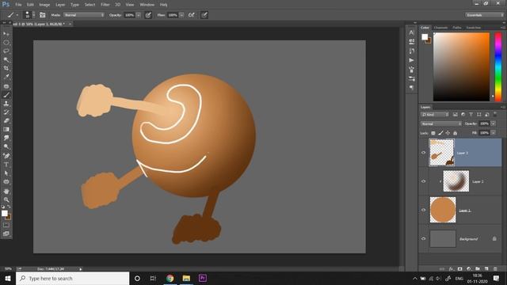Open the Window menu
This screenshot has width=507, height=285.
(x=147, y=5)
